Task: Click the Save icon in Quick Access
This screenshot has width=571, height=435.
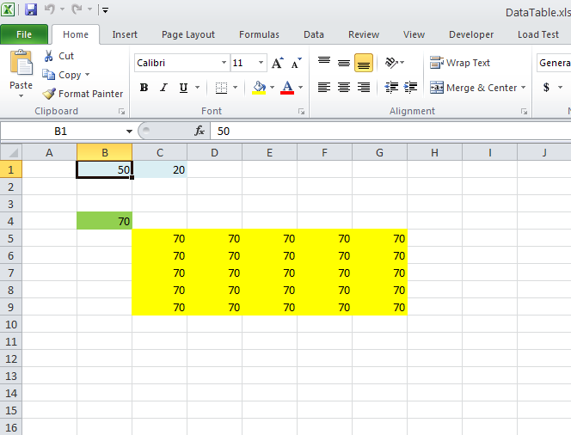Action: 31,10
